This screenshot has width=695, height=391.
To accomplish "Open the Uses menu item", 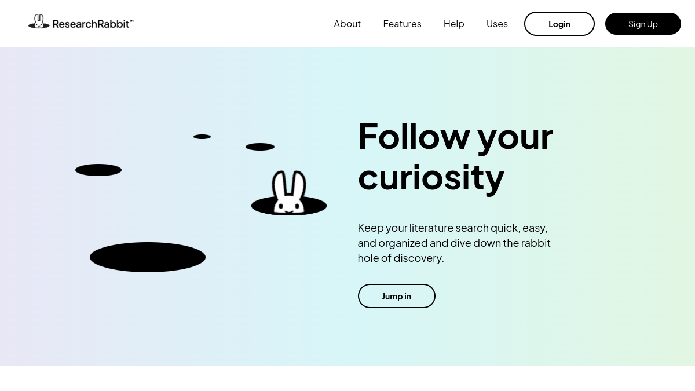I will [497, 24].
